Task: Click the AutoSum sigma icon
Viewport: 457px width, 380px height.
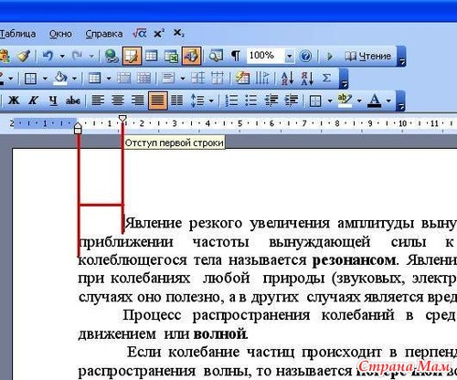Action: pos(326,79)
